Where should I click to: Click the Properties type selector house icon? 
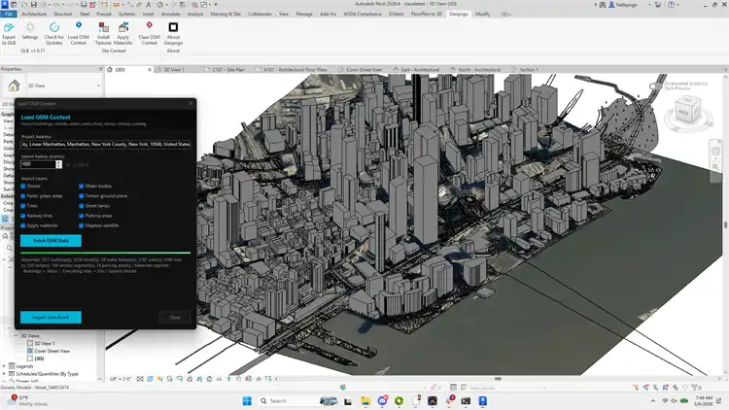pyautogui.click(x=14, y=85)
